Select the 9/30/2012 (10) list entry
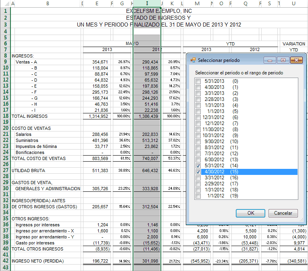 (x=222, y=142)
